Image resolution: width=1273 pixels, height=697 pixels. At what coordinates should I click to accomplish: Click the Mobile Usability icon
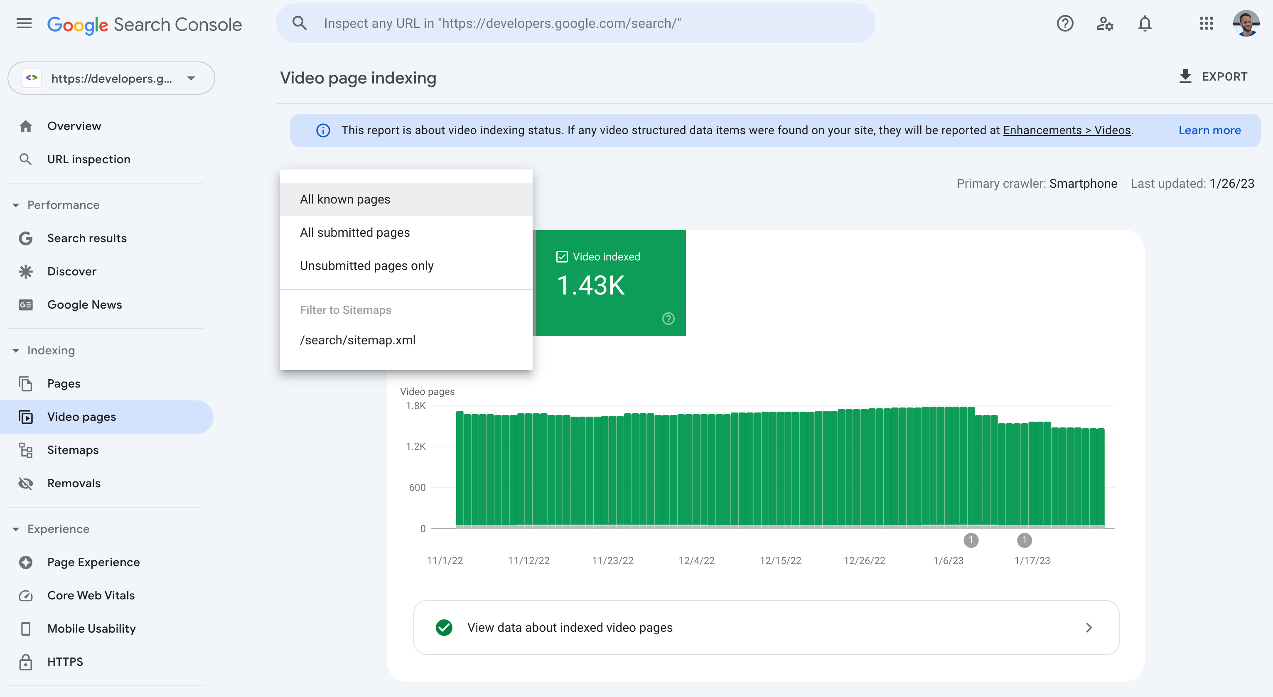pyautogui.click(x=25, y=628)
